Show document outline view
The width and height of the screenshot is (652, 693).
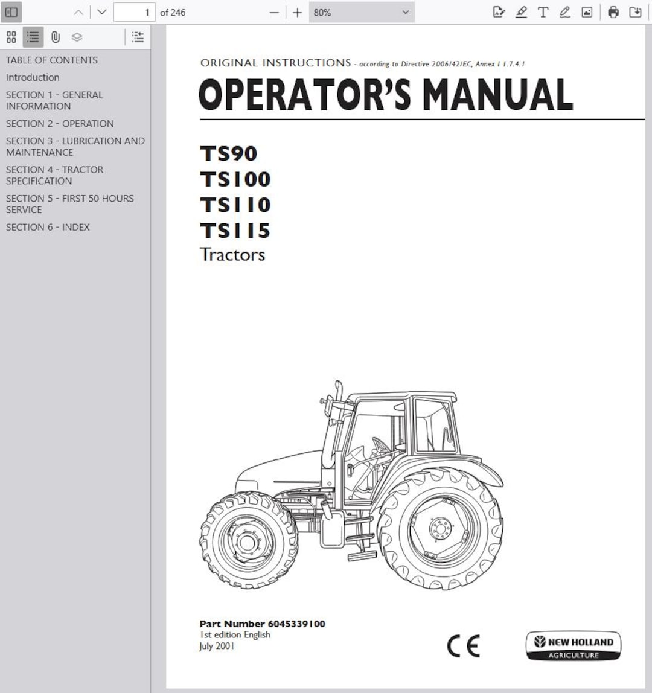coord(33,37)
